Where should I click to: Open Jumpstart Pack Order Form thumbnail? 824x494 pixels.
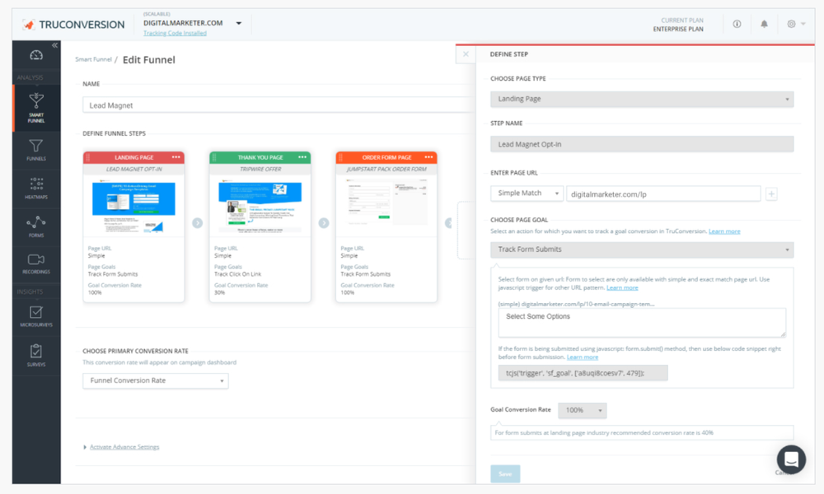[x=386, y=203]
